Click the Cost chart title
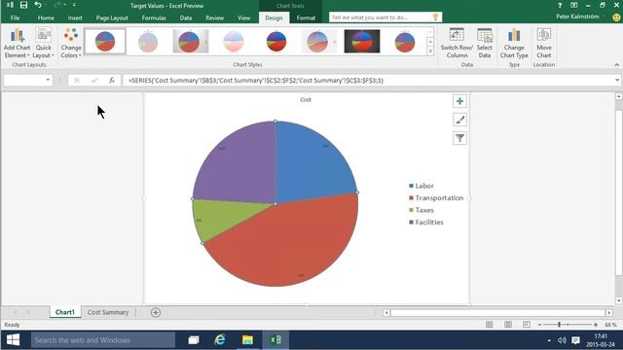Viewport: 623px width, 350px height. 306,99
